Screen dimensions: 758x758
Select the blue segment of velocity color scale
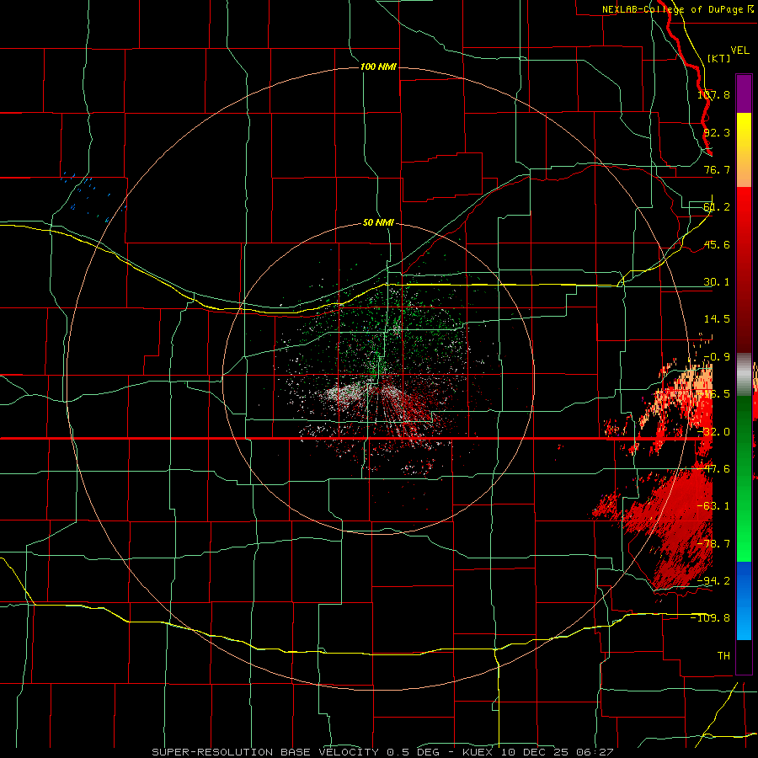pos(744,601)
